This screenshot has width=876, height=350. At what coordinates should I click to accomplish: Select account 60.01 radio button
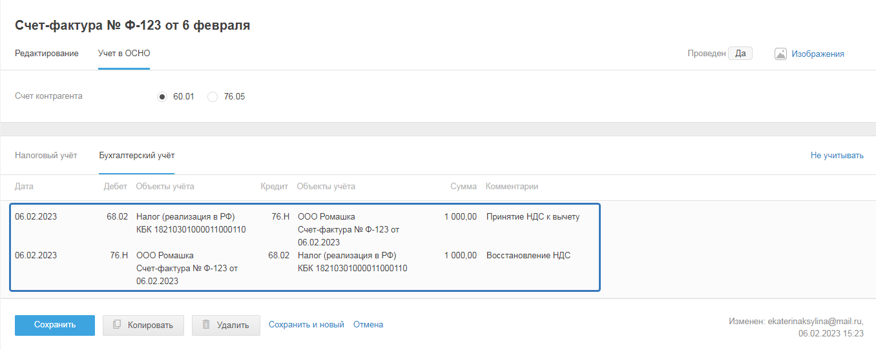tap(162, 97)
